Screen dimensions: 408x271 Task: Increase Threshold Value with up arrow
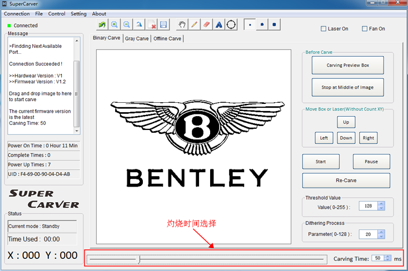click(x=381, y=204)
